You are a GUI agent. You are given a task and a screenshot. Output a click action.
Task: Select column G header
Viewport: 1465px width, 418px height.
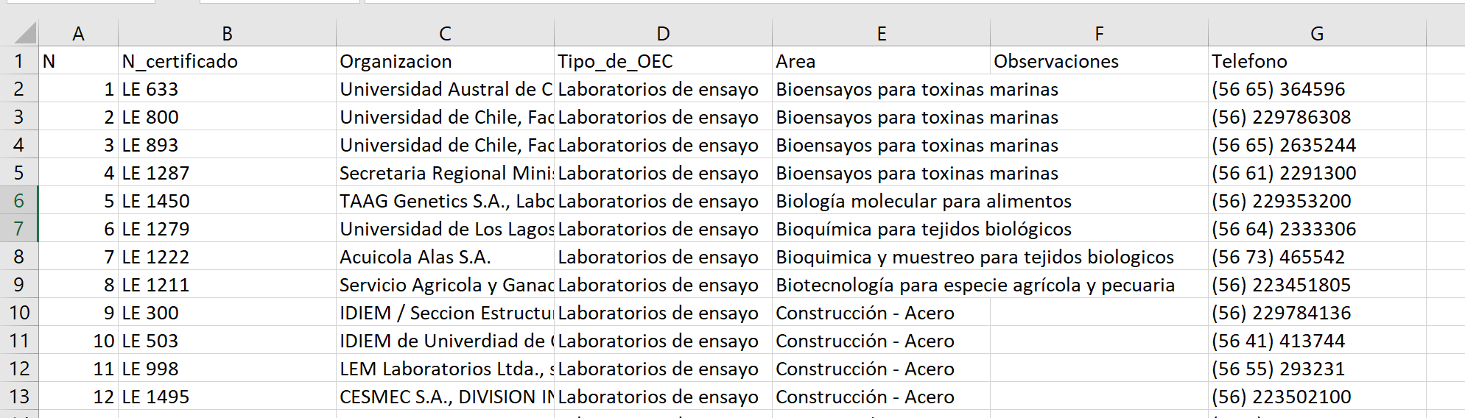[1317, 33]
